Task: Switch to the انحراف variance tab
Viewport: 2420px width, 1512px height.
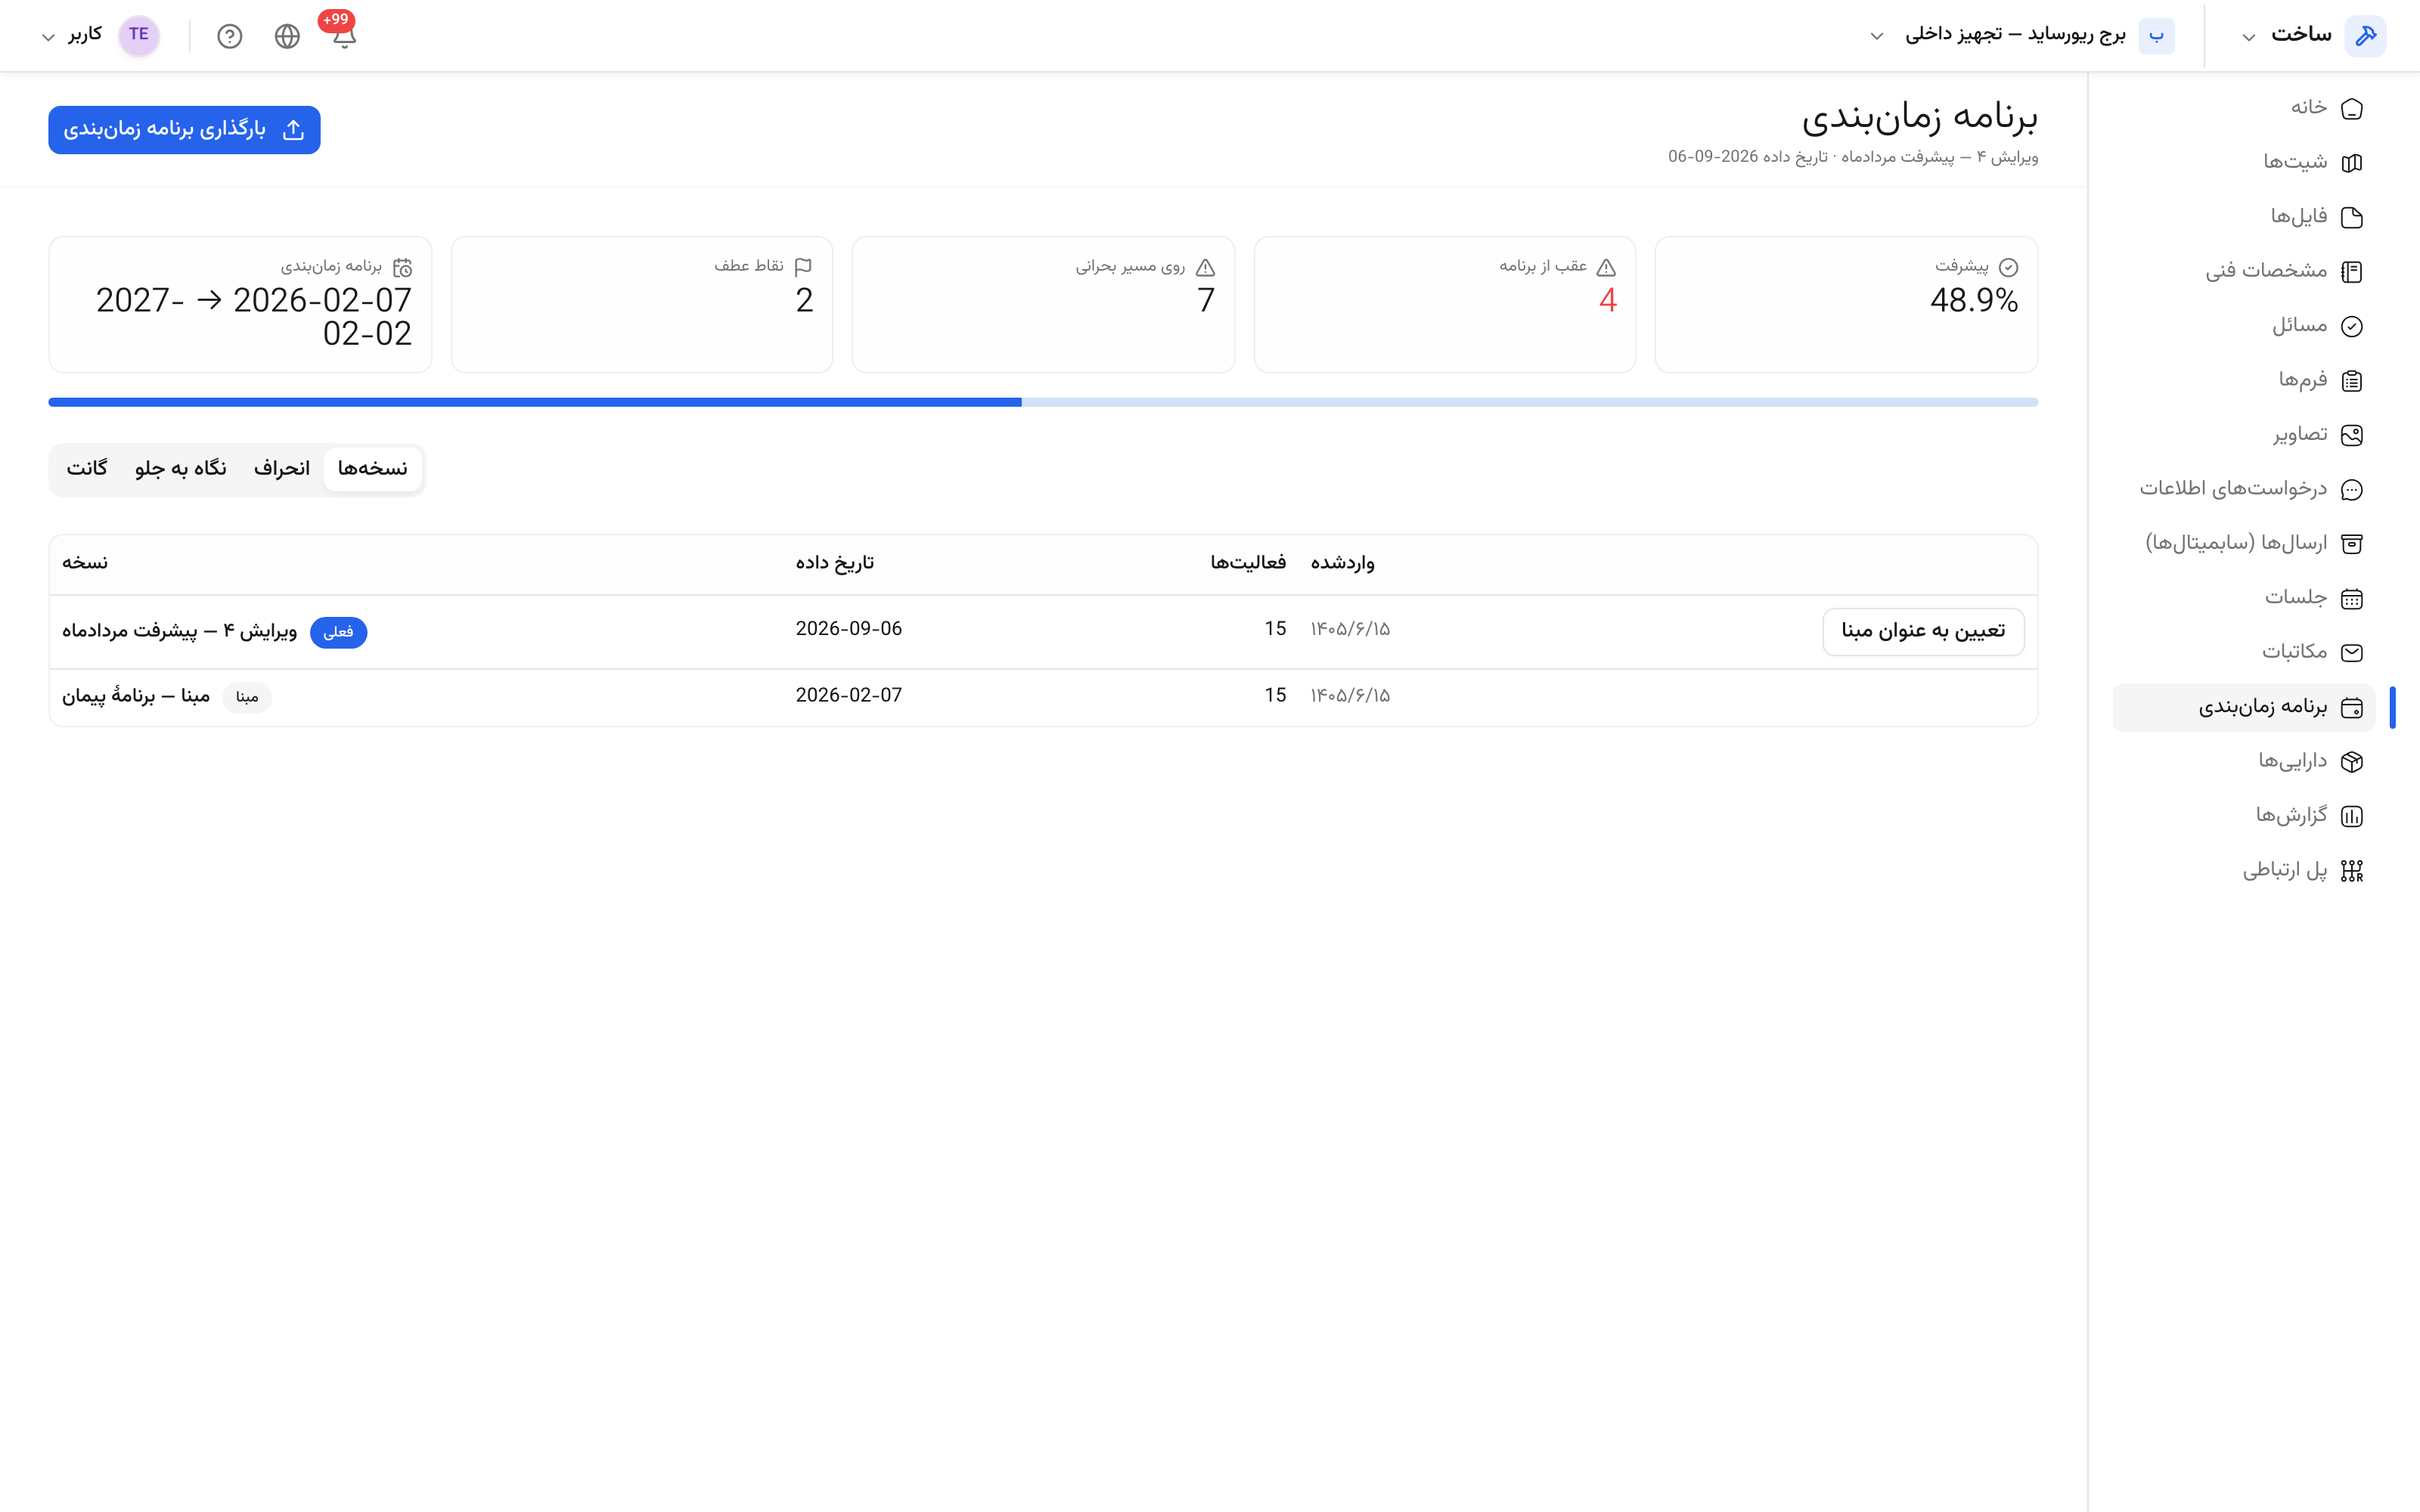Action: pos(282,469)
